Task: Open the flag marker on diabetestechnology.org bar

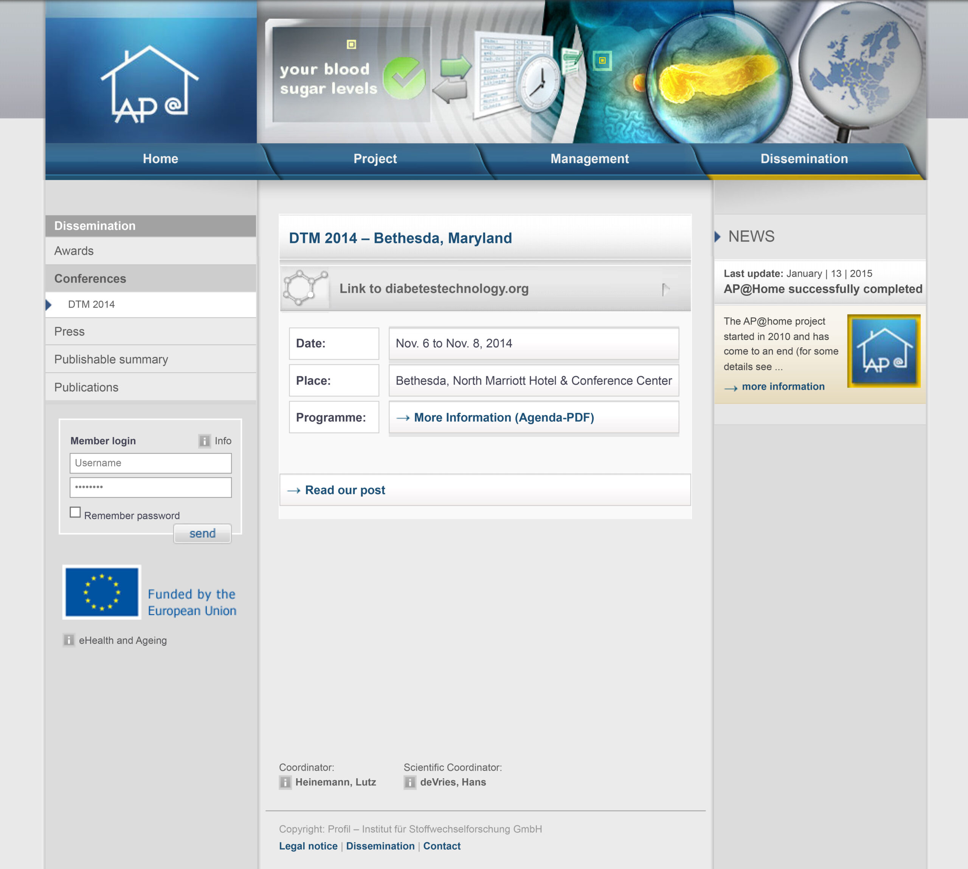Action: pos(665,289)
